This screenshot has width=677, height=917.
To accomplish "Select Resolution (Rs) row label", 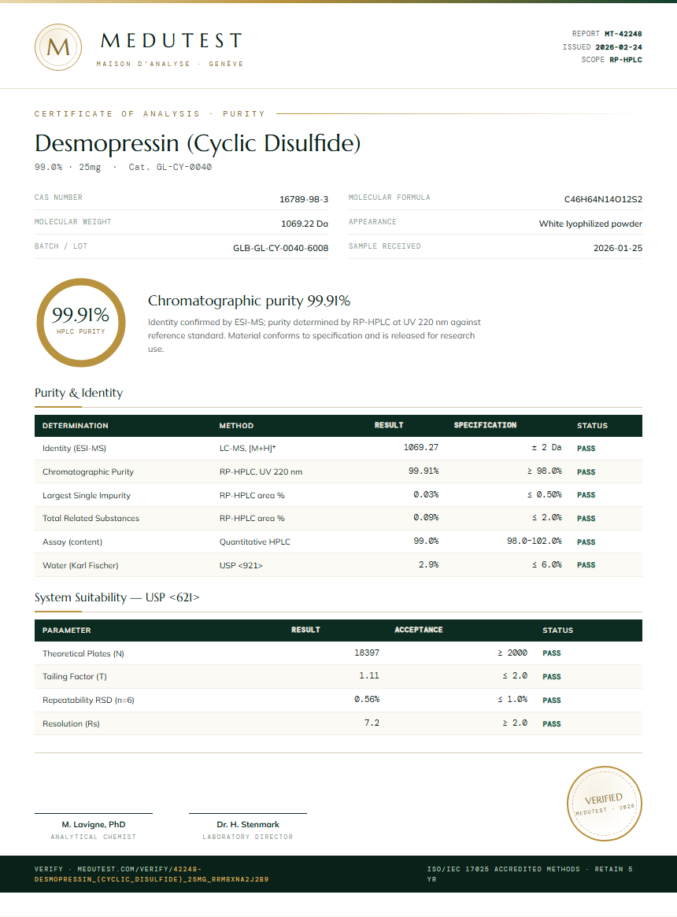I will tap(71, 724).
